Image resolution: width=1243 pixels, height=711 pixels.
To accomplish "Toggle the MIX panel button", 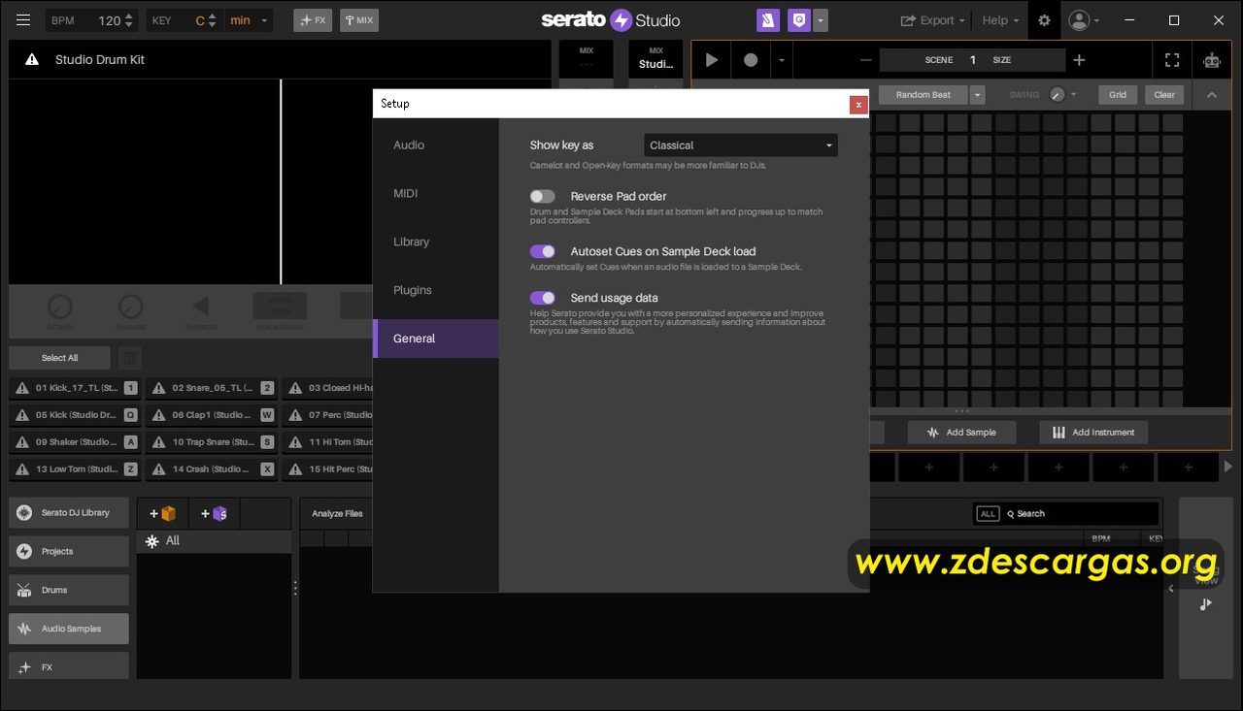I will coord(359,20).
